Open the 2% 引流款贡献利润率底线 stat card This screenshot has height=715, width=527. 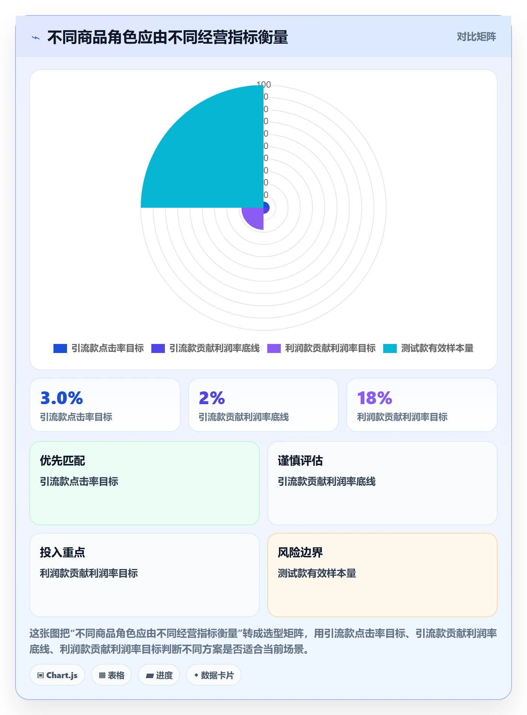pos(263,405)
